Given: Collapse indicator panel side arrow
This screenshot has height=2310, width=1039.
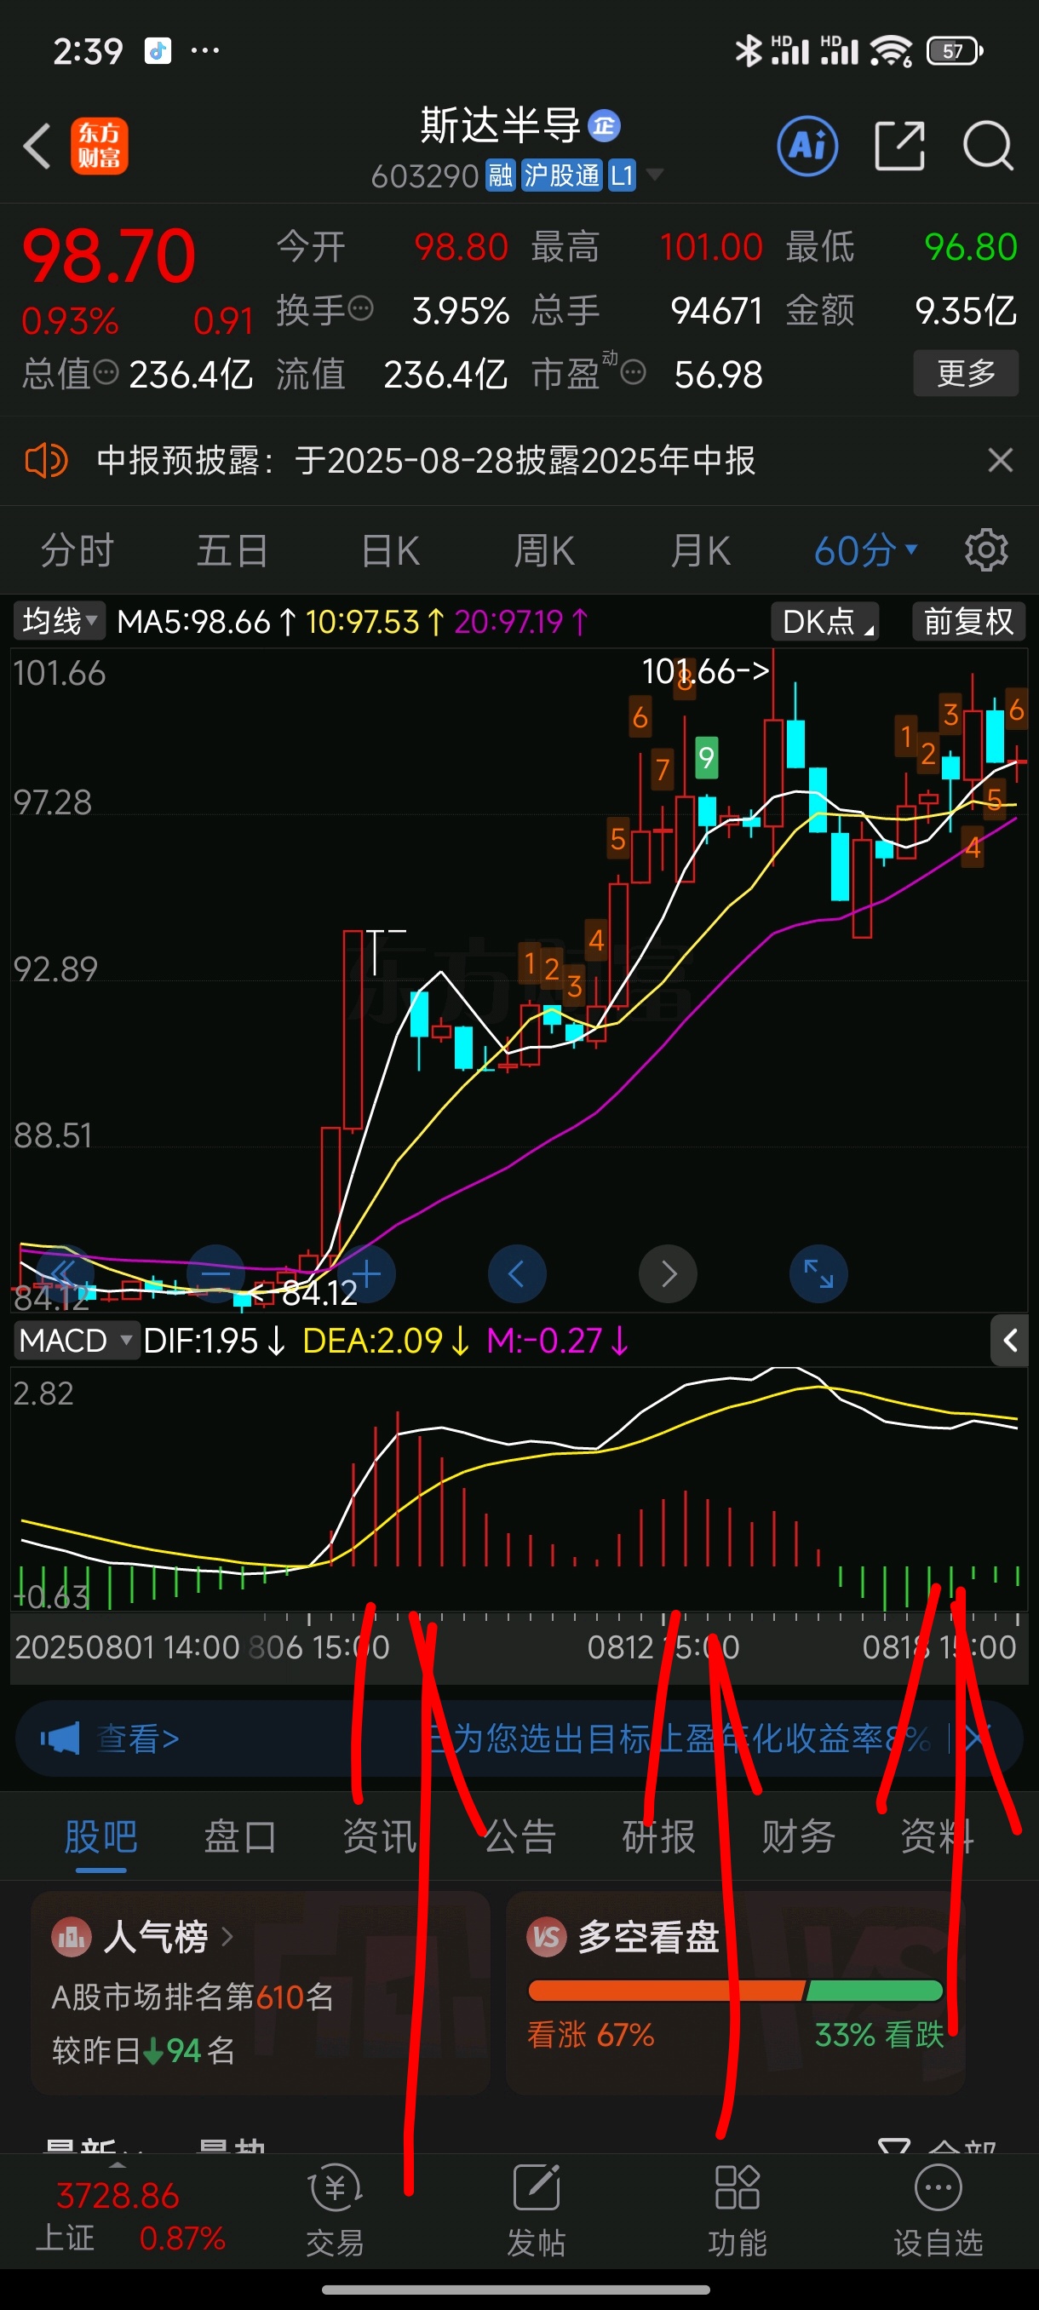Looking at the screenshot, I should point(1009,1341).
